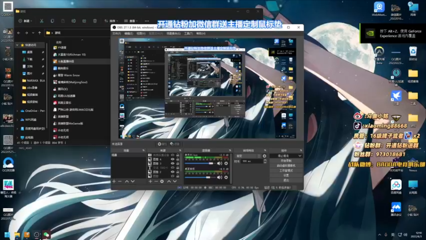
Task: Open the 帮助(H) menu in OBS
Action: [201, 34]
